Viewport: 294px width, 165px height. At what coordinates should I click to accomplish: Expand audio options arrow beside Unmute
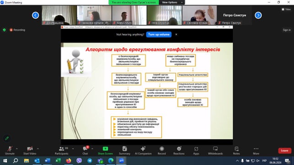click(17, 149)
